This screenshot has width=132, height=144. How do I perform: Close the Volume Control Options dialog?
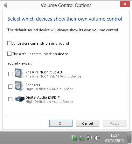tap(125, 4)
